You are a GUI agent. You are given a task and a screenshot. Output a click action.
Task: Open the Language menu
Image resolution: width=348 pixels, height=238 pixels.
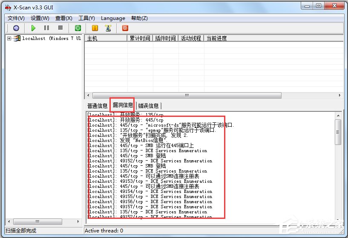coord(113,18)
